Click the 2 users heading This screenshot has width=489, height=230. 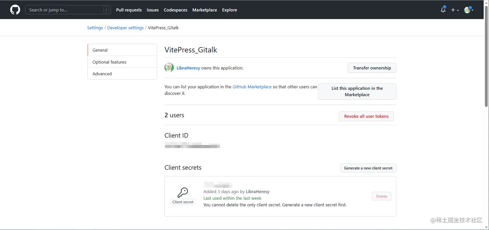tap(174, 115)
